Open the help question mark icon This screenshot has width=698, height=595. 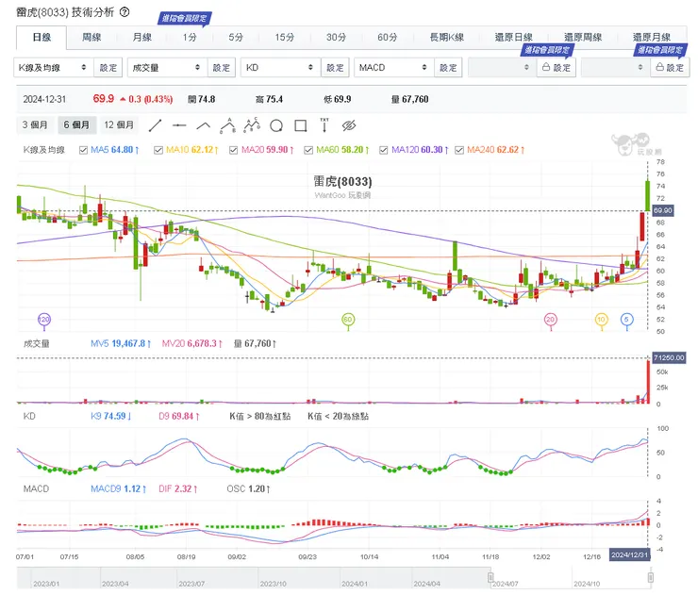(125, 12)
